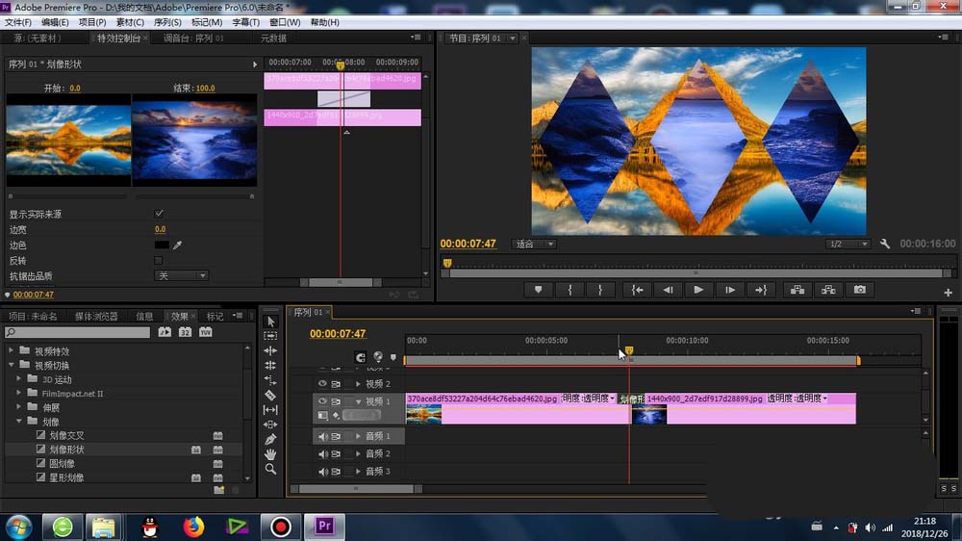Choose the Hand tool
The image size is (962, 541).
tap(270, 453)
